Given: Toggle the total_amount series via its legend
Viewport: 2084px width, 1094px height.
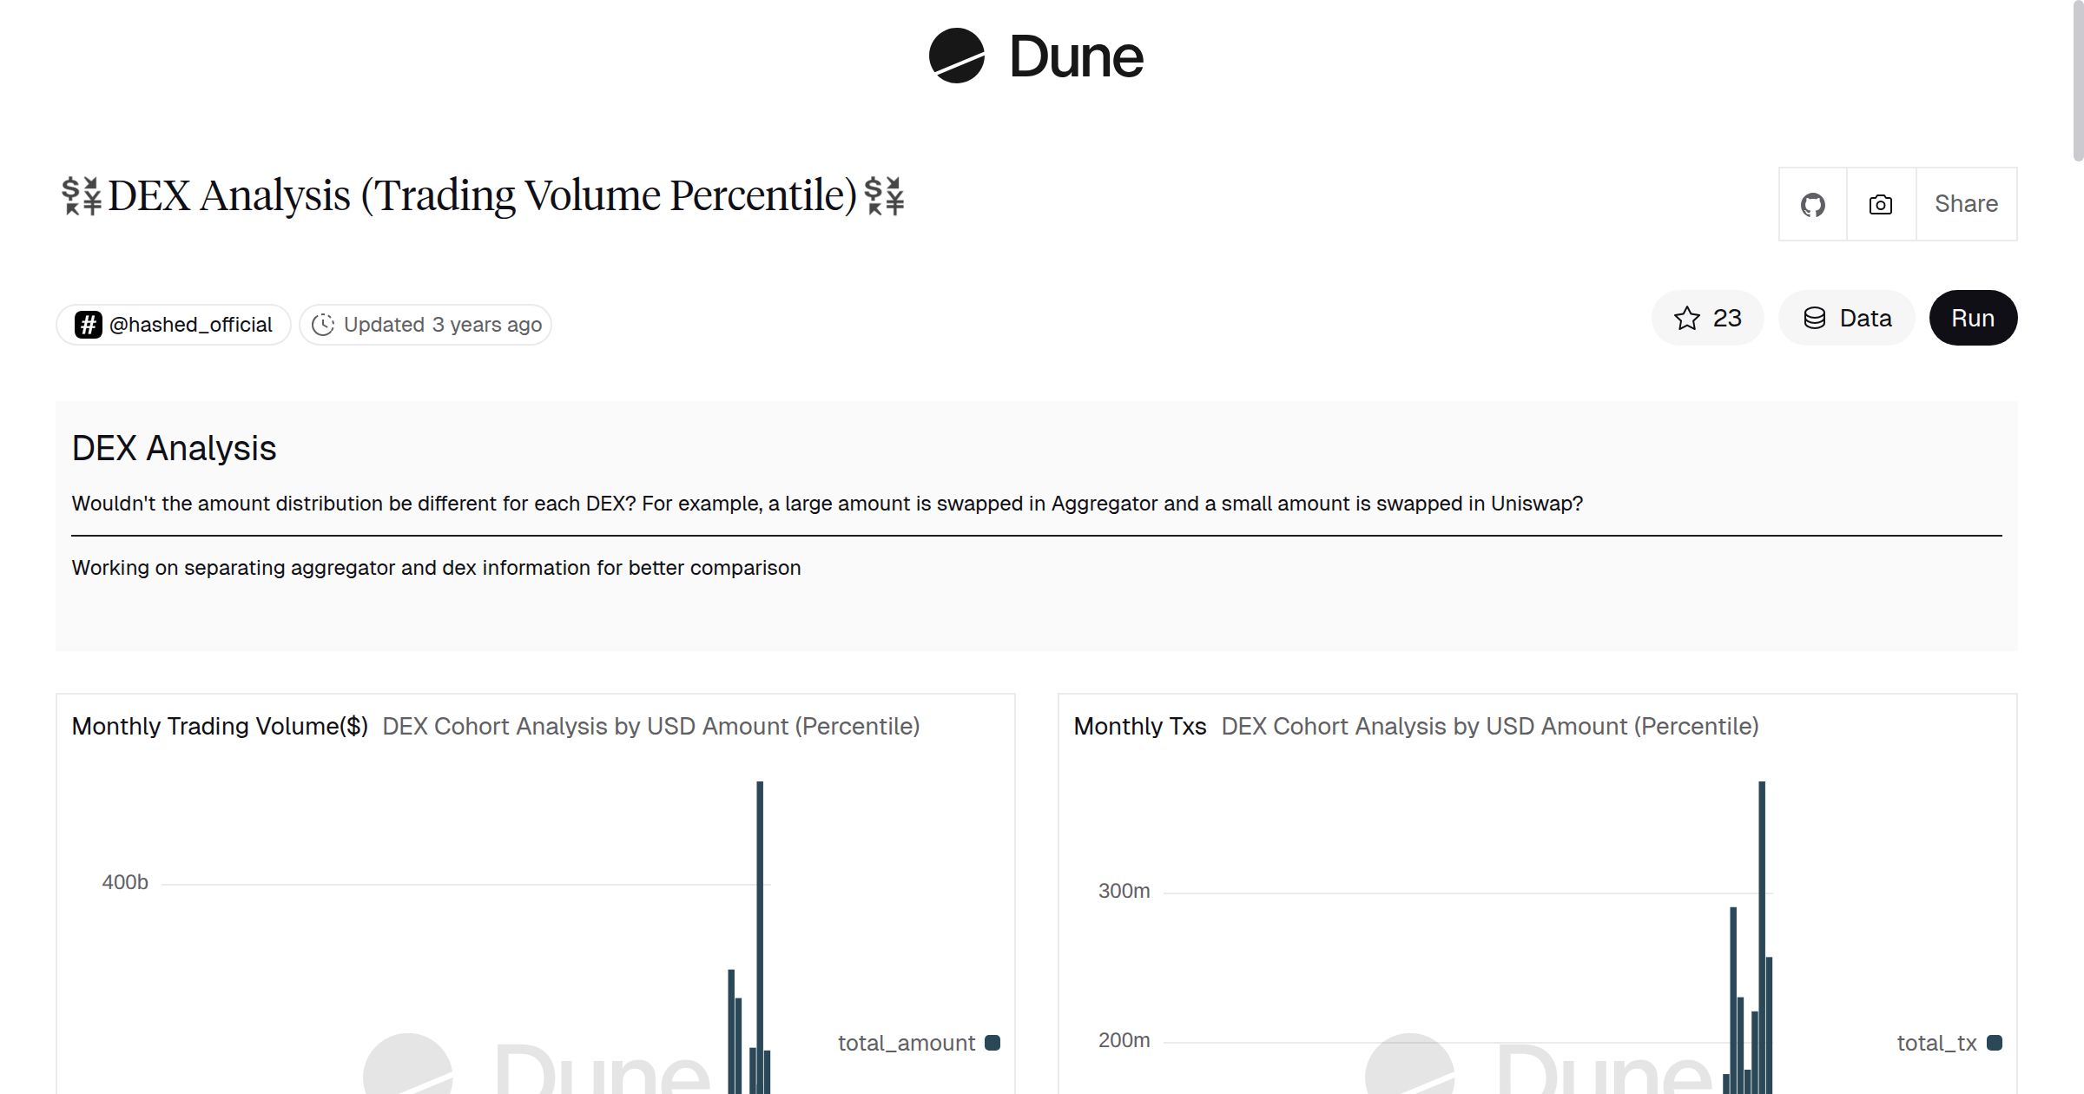Looking at the screenshot, I should [907, 1043].
